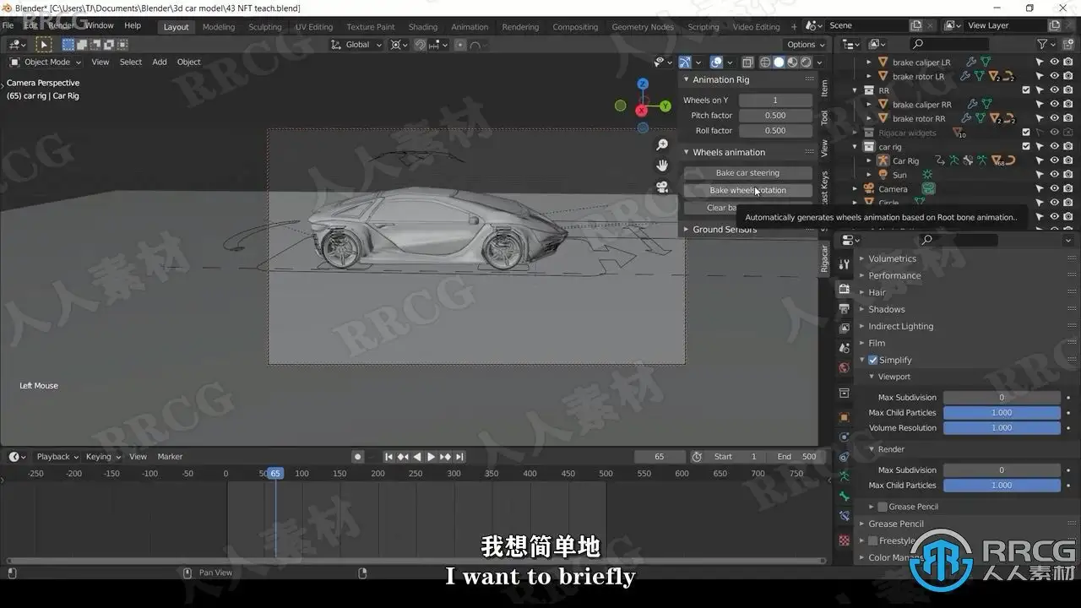Expand the Ground Sensors panel

(x=725, y=230)
